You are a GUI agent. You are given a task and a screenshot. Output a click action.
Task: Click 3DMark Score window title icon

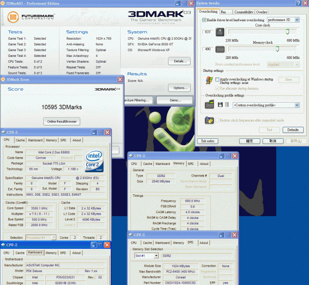pyautogui.click(x=3, y=79)
